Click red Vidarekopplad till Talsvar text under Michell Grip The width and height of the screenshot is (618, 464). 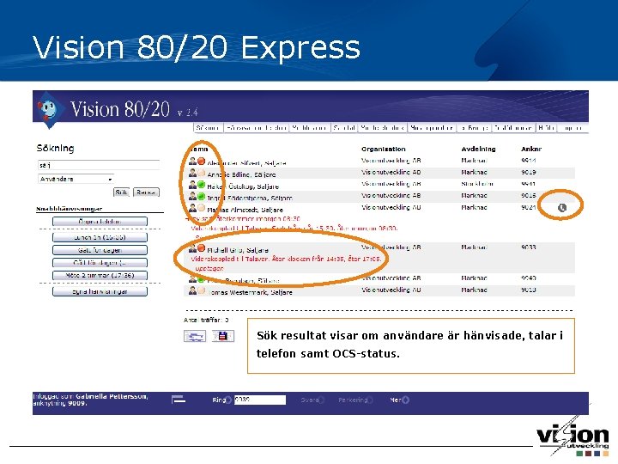(x=286, y=259)
